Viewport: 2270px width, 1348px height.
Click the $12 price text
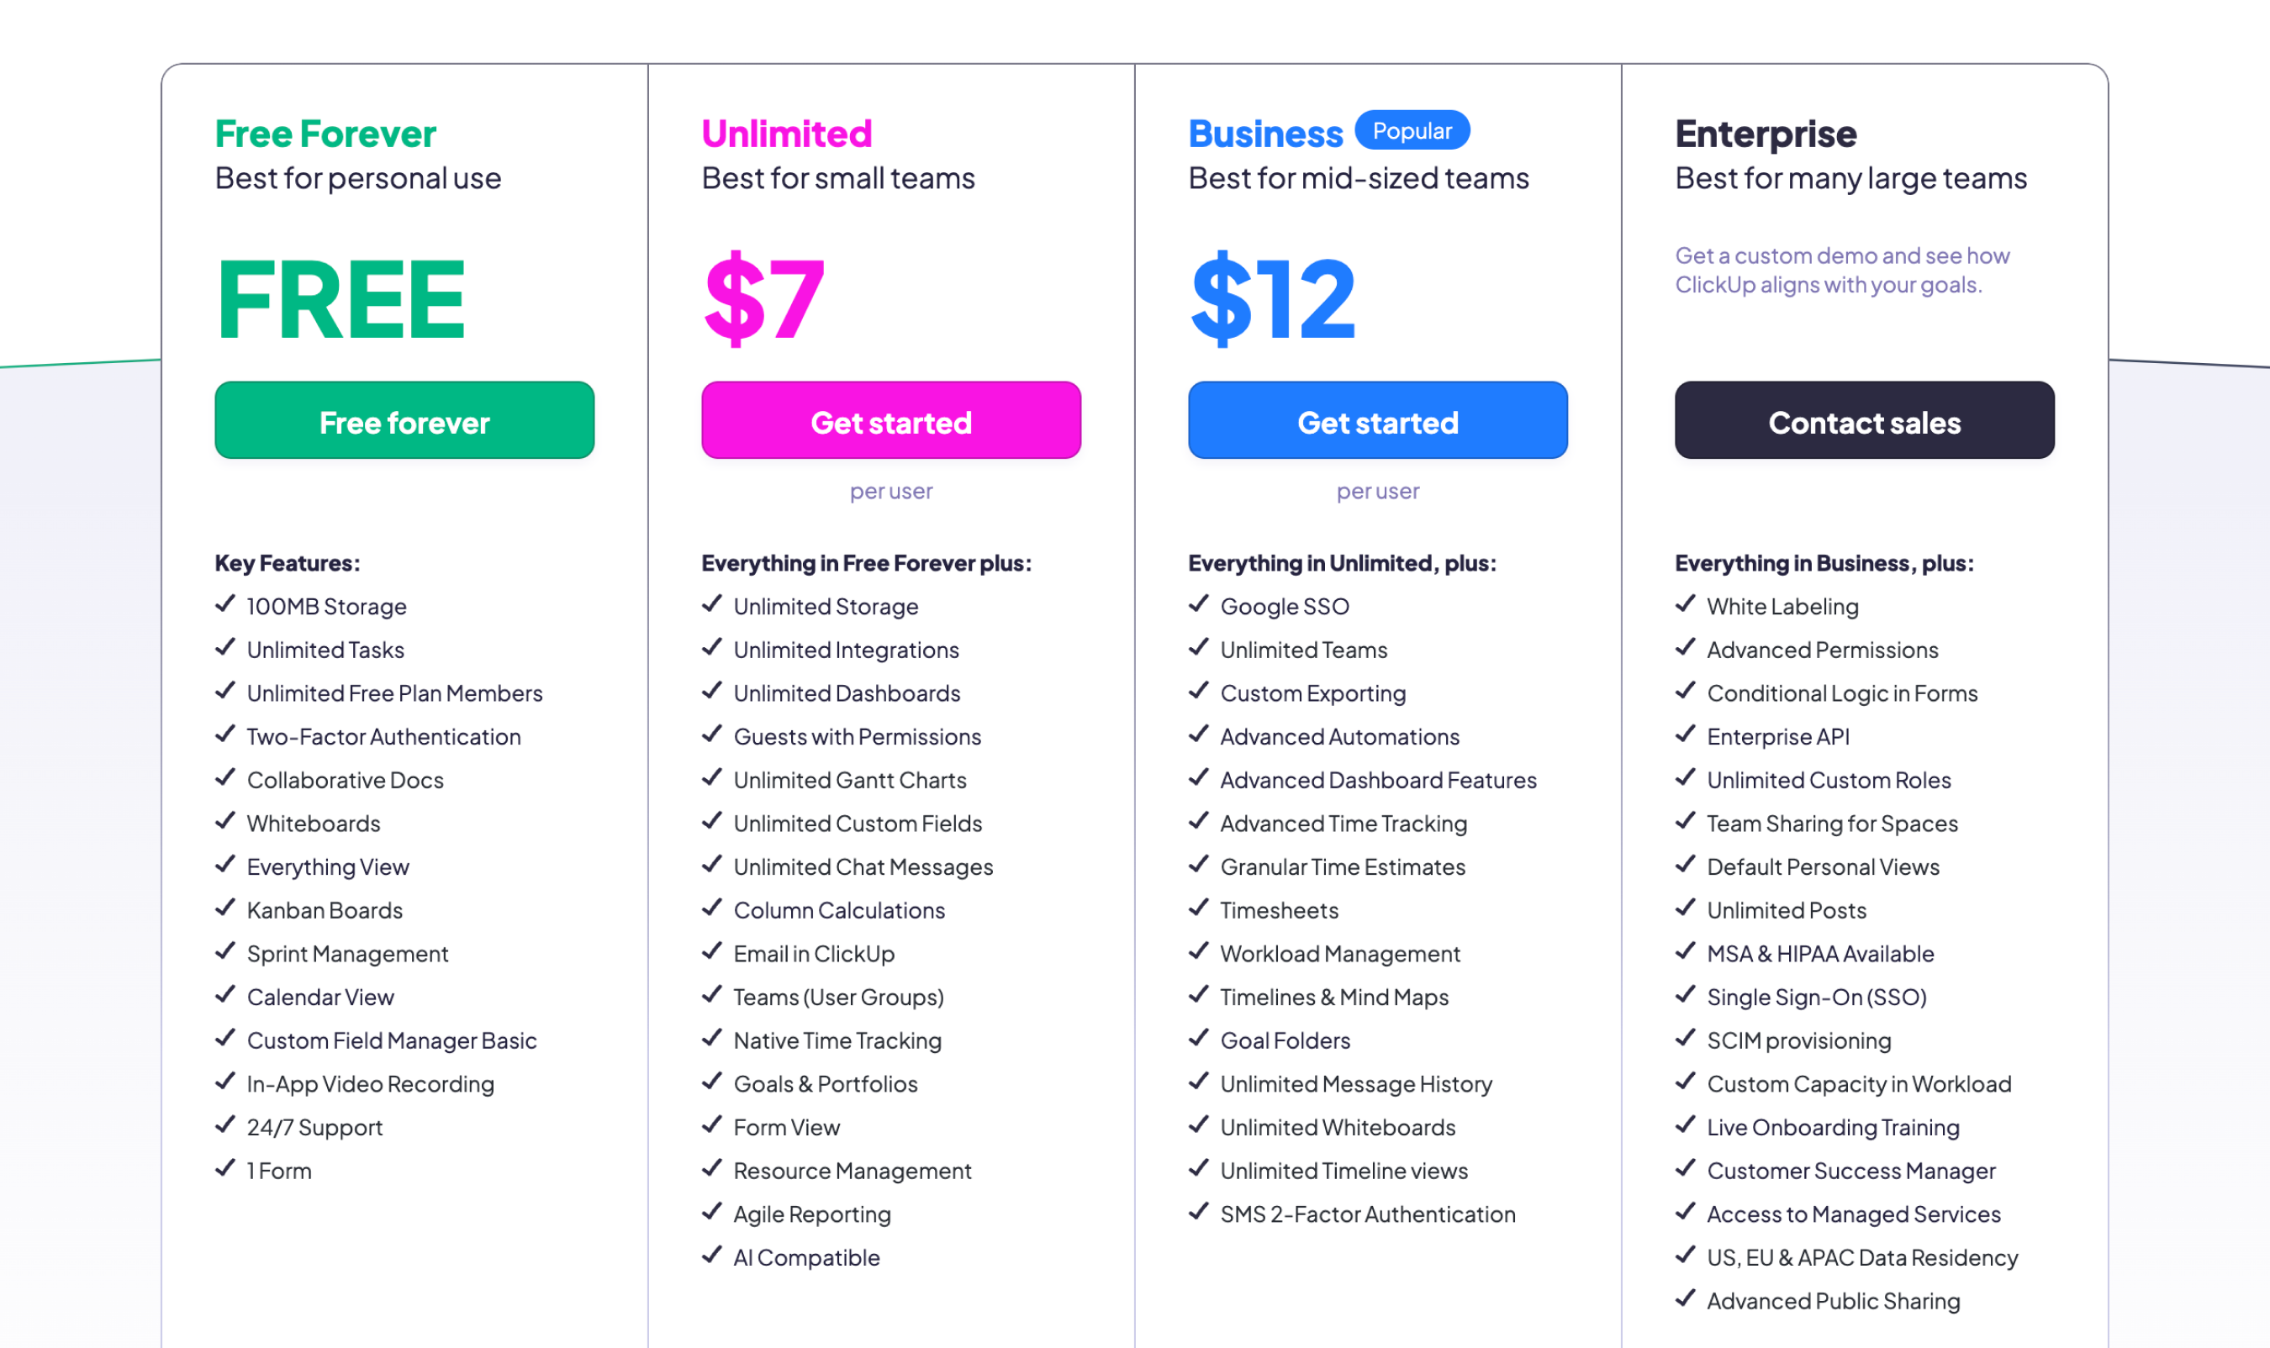[1270, 298]
